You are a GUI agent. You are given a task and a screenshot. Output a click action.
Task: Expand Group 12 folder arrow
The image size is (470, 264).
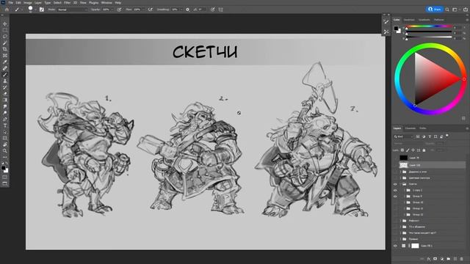pos(405,215)
